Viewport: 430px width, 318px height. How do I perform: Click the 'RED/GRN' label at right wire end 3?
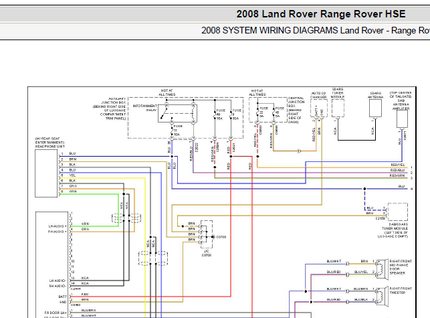pos(398,175)
